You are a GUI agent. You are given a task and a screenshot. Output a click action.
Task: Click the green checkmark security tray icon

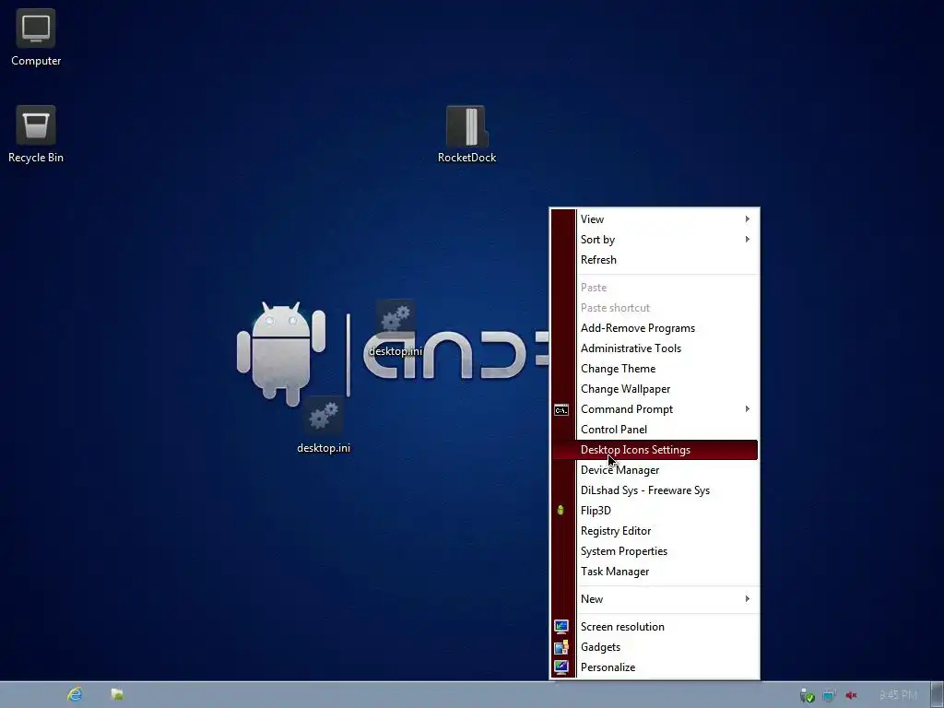pos(807,695)
